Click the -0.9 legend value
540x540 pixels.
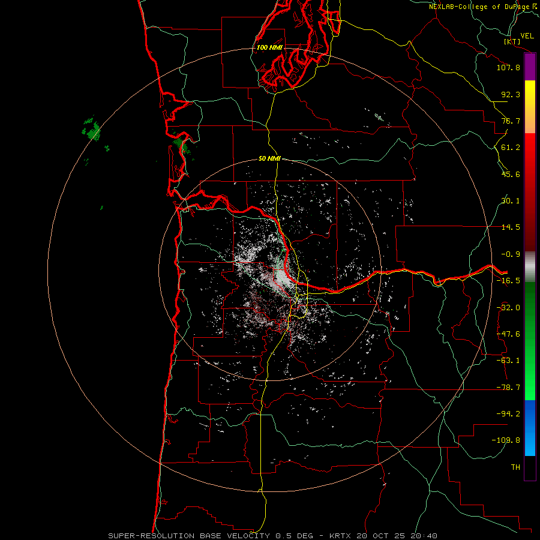(511, 254)
